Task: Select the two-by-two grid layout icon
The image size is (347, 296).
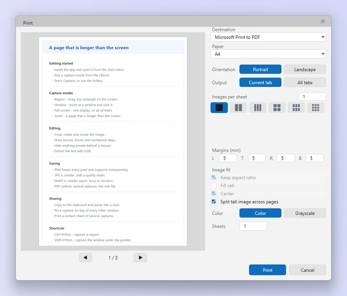Action: tap(277, 108)
